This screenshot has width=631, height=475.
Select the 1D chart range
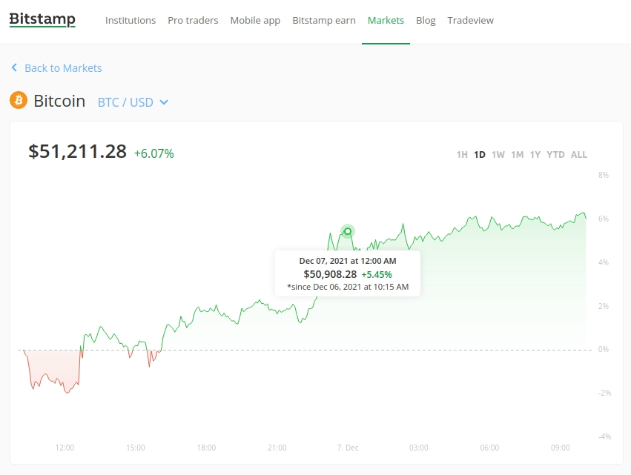click(479, 154)
